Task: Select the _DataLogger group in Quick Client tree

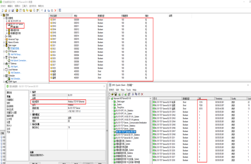Action: coord(121,101)
